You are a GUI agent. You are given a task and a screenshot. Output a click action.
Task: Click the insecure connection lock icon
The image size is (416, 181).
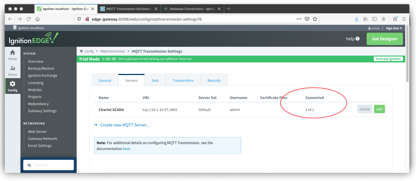click(x=87, y=19)
